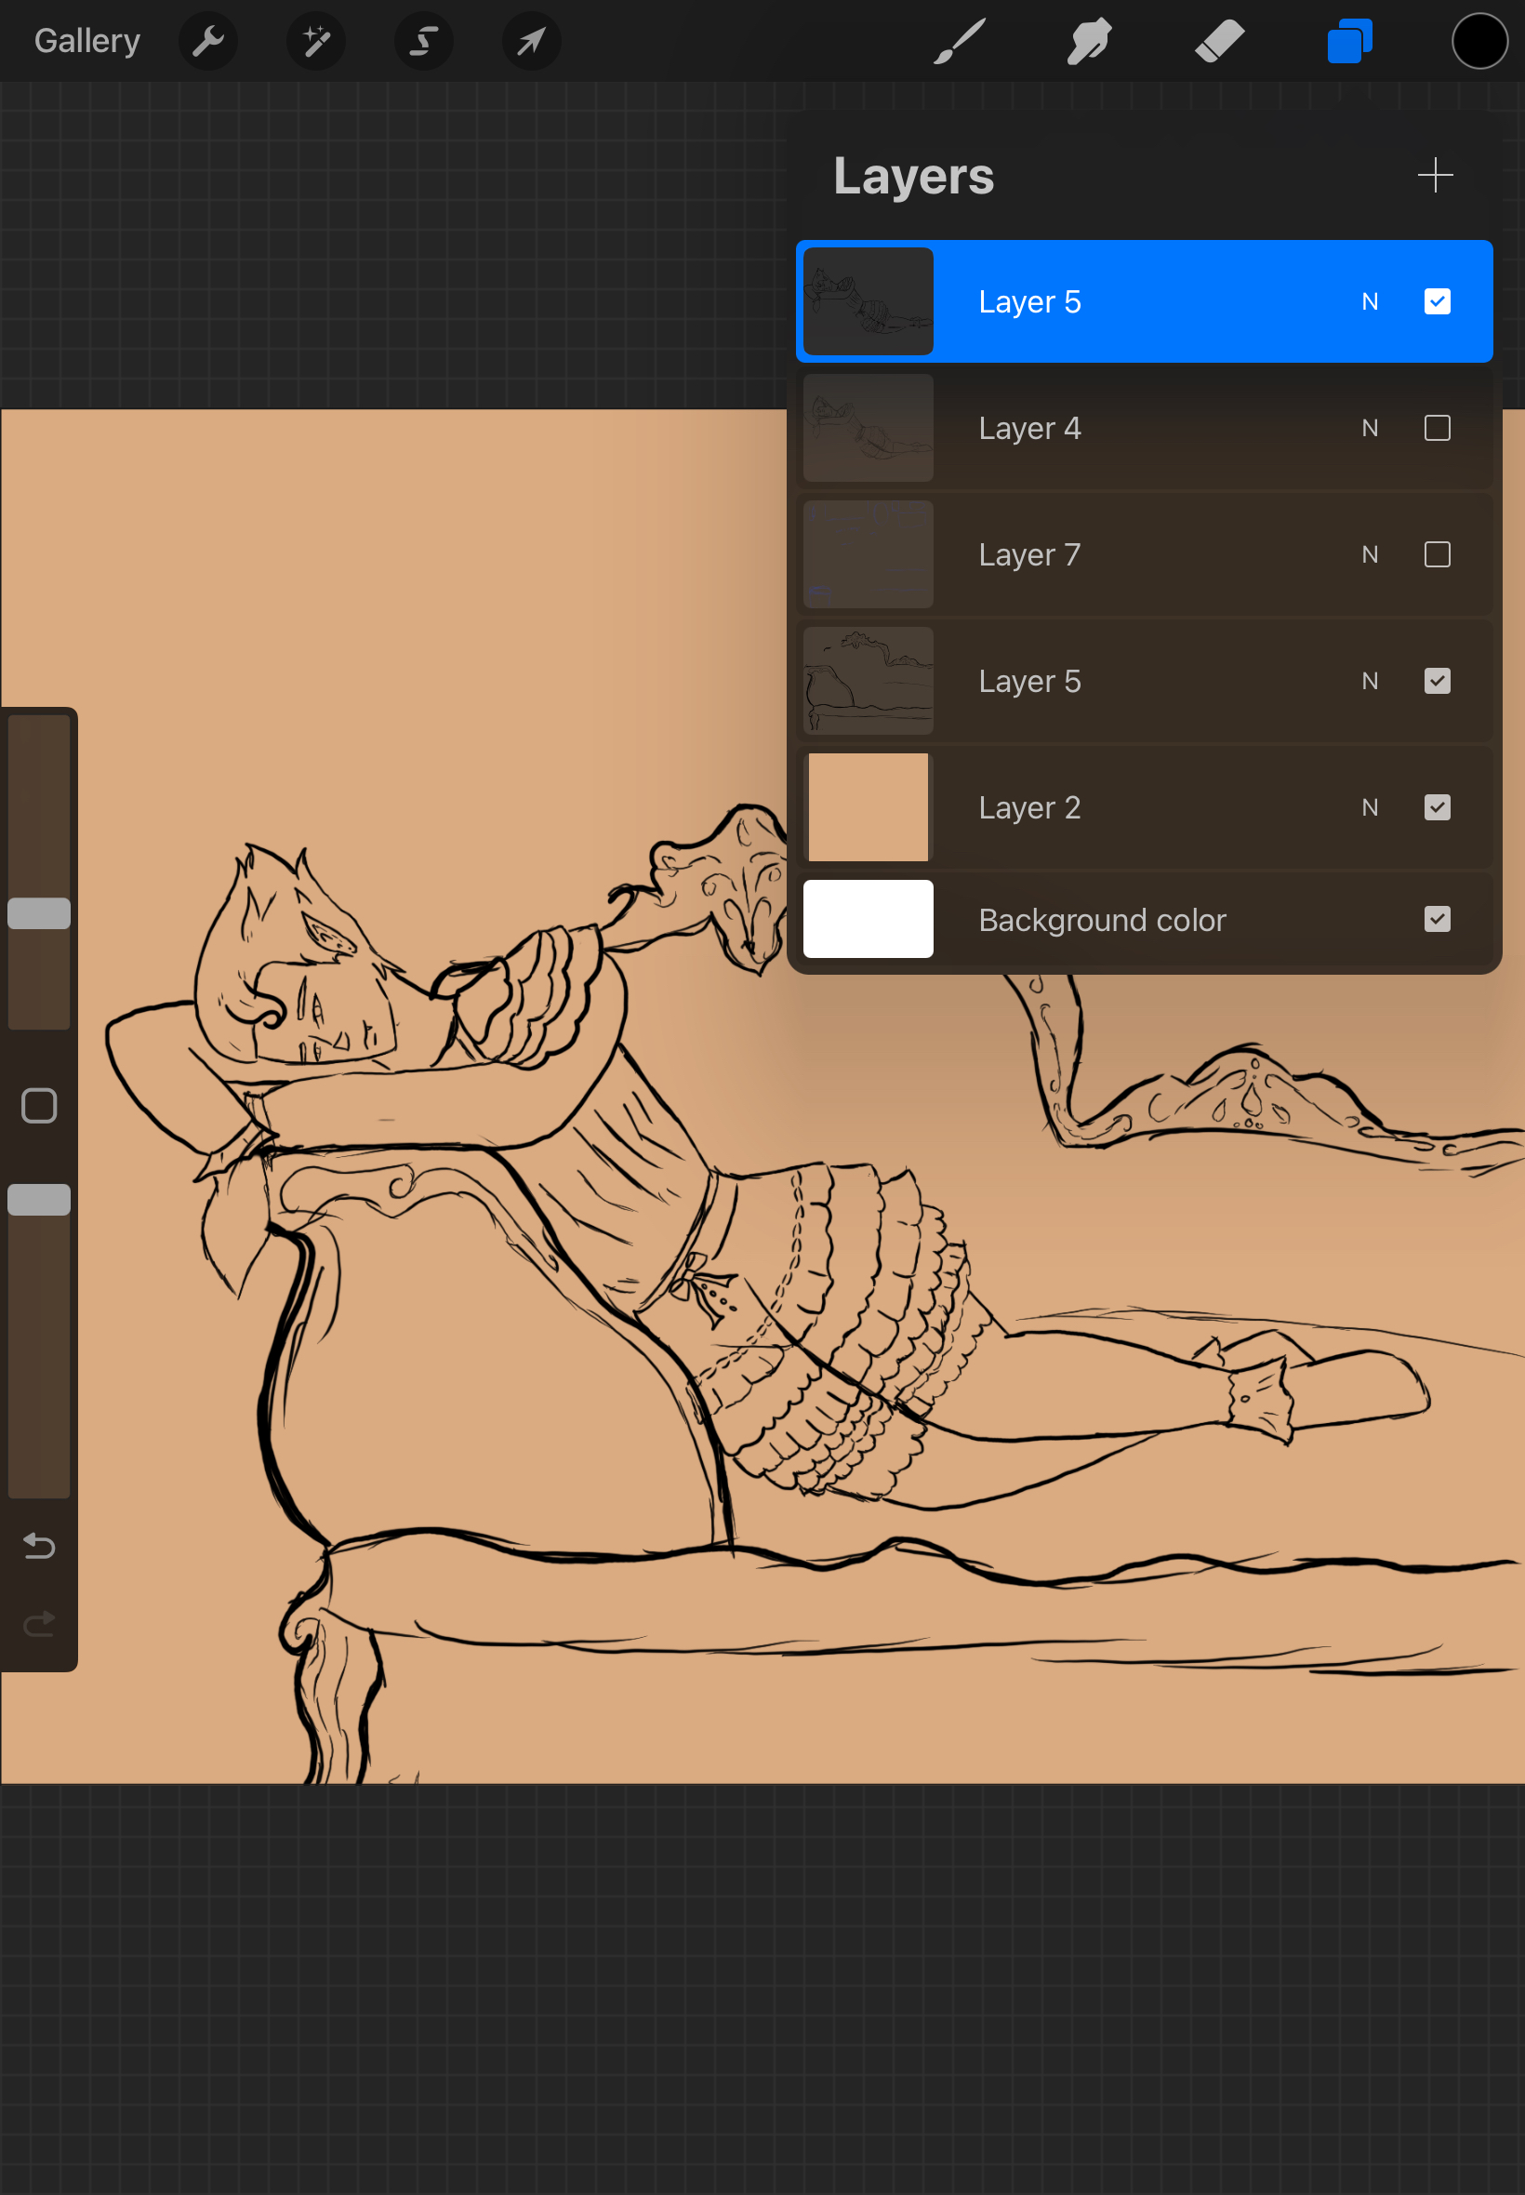Select the Background color row
This screenshot has width=1525, height=2195.
1144,919
